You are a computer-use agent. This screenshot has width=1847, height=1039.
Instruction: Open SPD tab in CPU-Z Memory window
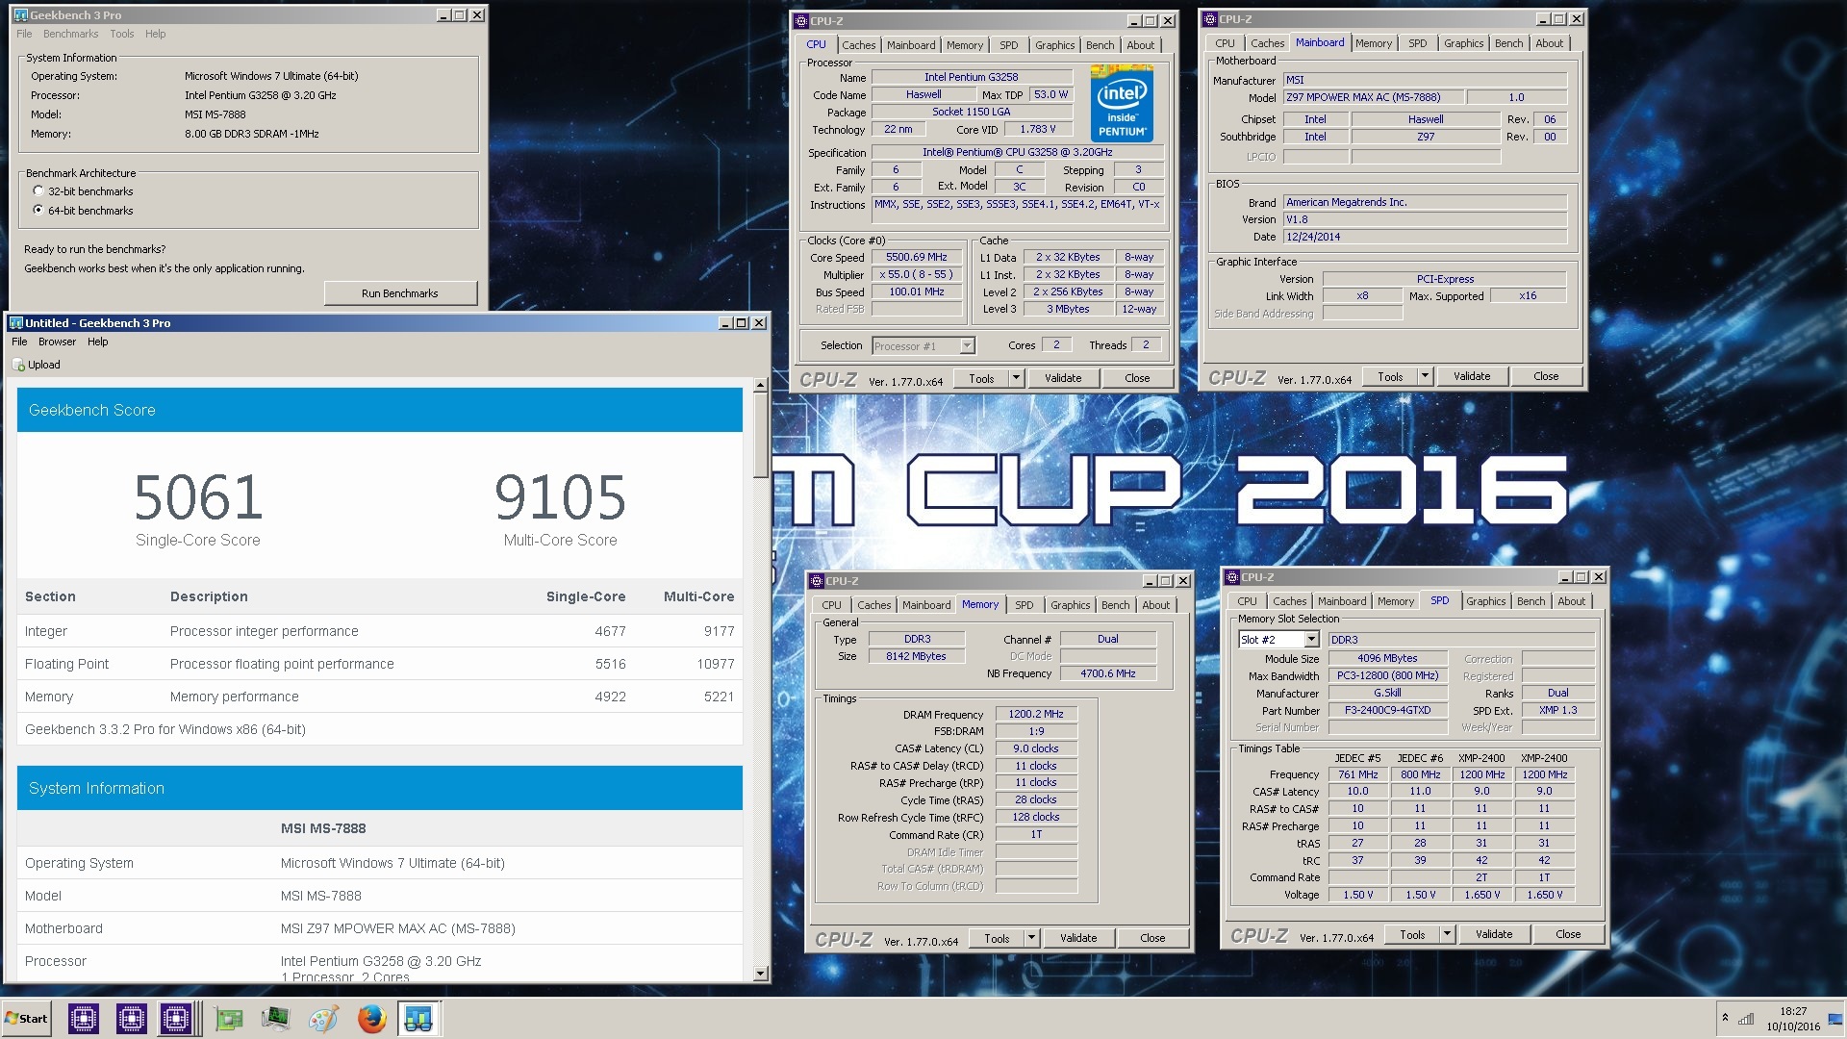tap(1024, 605)
